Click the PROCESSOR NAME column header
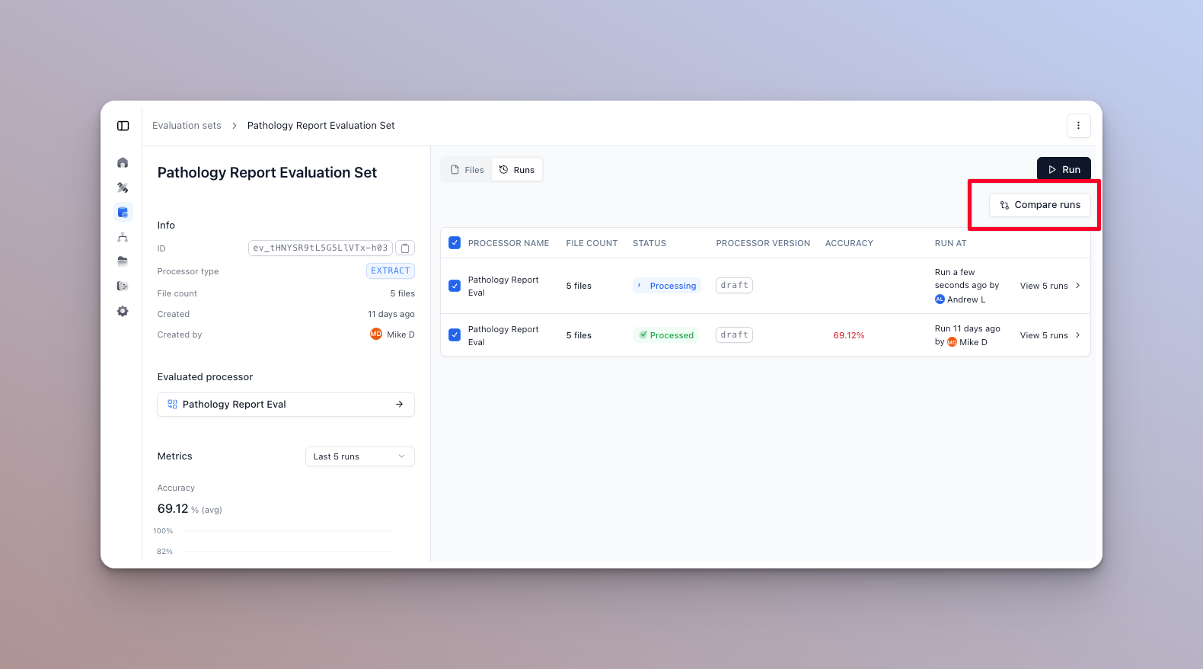Viewport: 1203px width, 669px height. [x=509, y=243]
